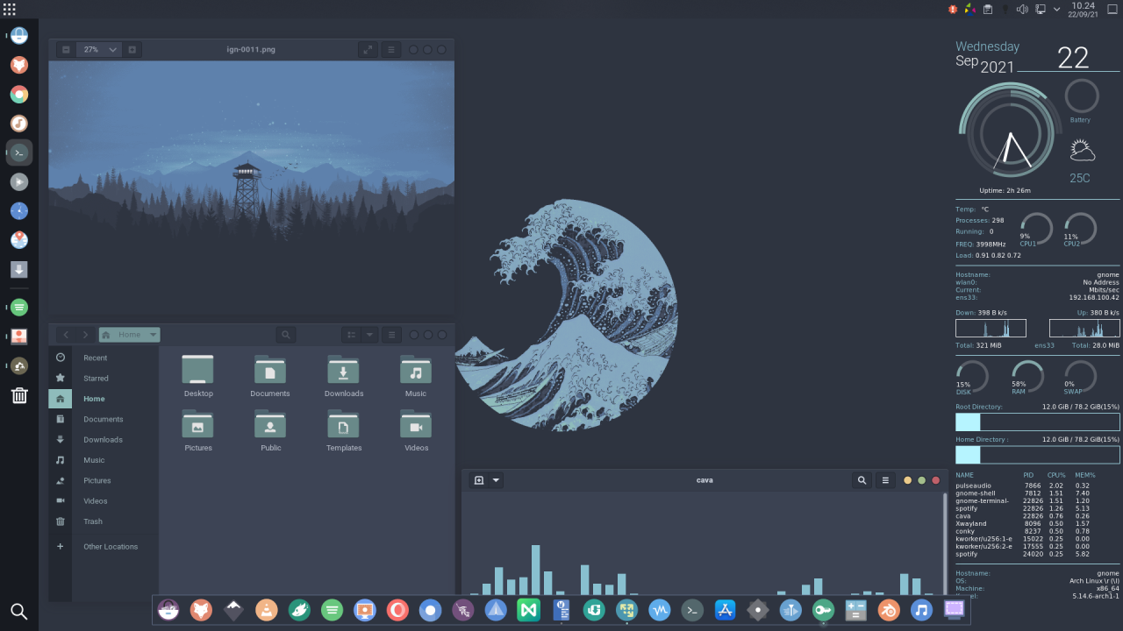Select Recent in the Files sidebar
The width and height of the screenshot is (1123, 631).
coord(104,358)
